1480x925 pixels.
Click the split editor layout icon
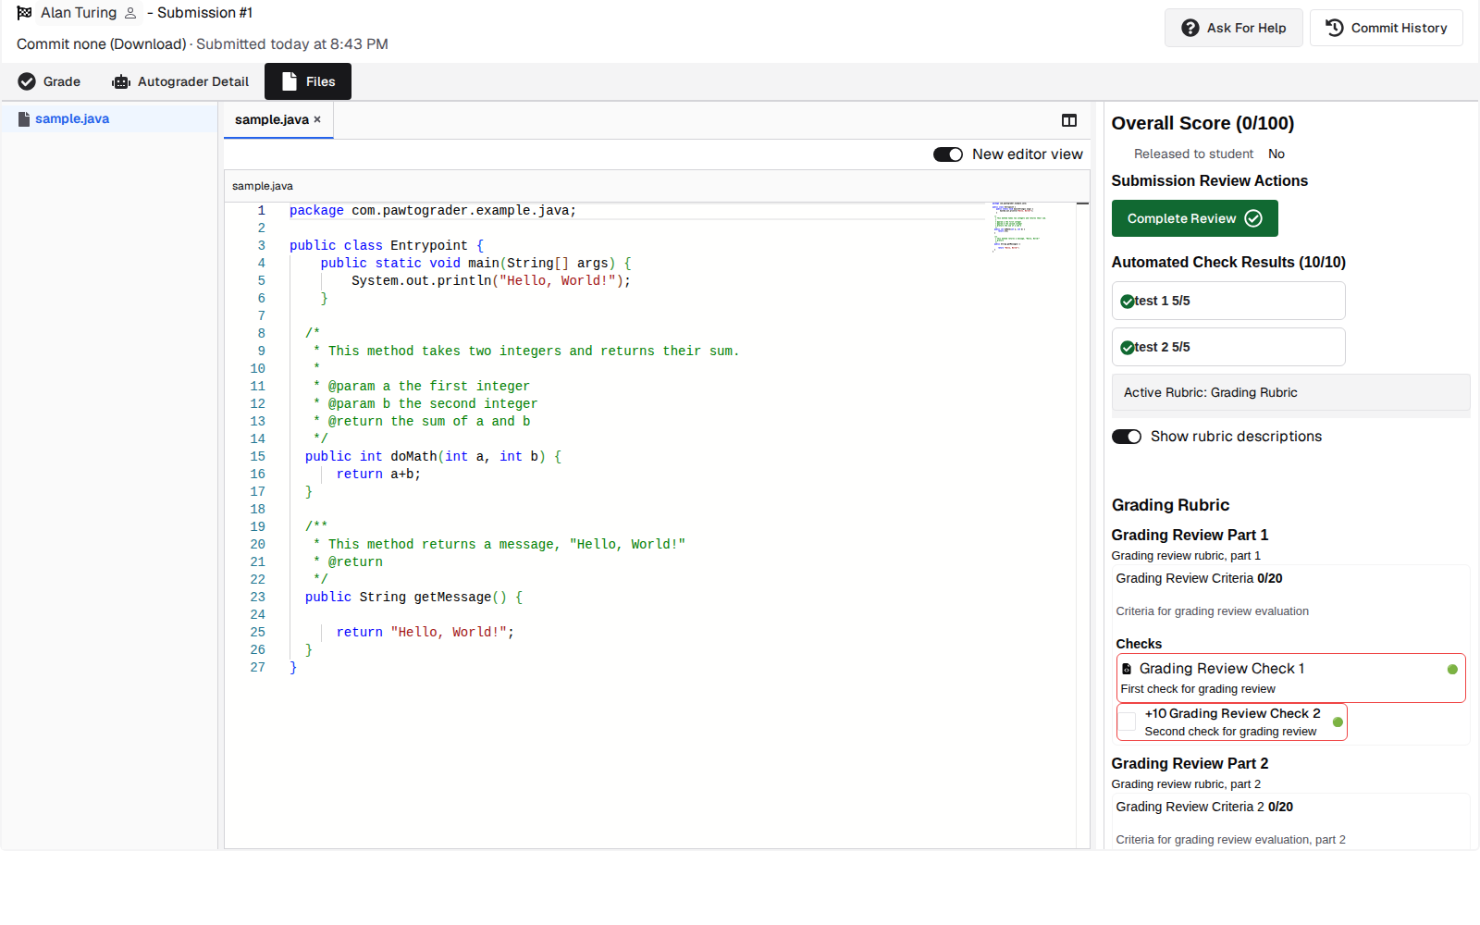click(x=1069, y=120)
